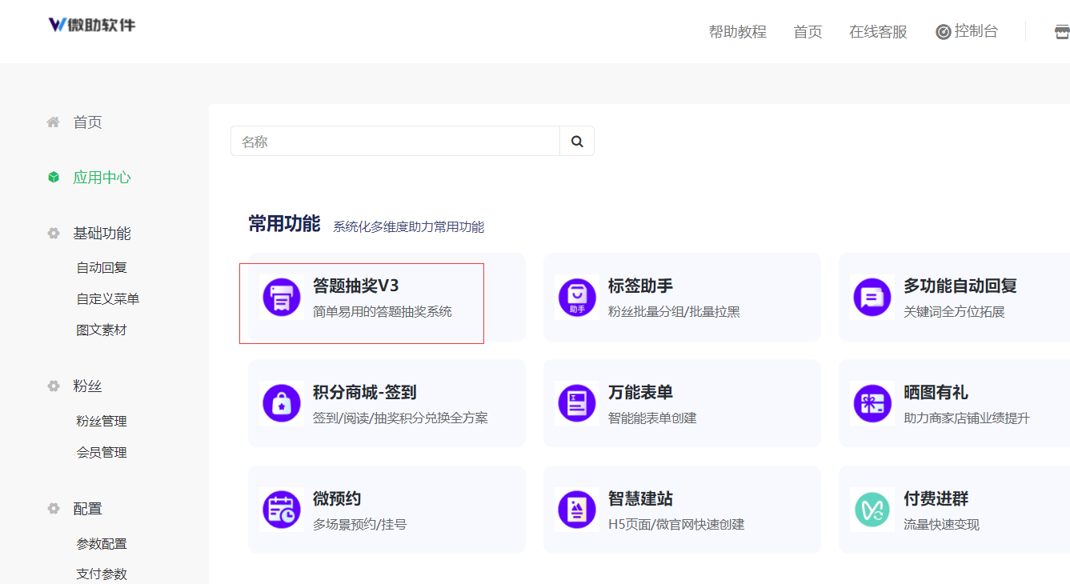
Task: Open the 积分商城-签到 title
Action: (365, 392)
